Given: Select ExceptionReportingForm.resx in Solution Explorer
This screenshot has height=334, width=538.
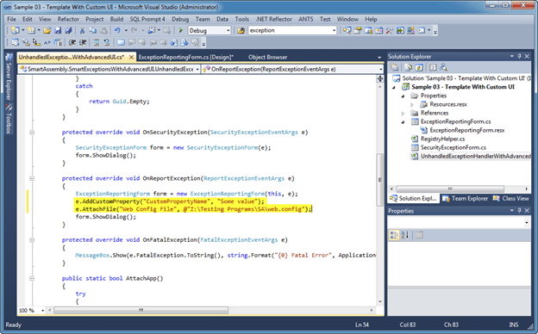Looking at the screenshot, I should [x=467, y=130].
